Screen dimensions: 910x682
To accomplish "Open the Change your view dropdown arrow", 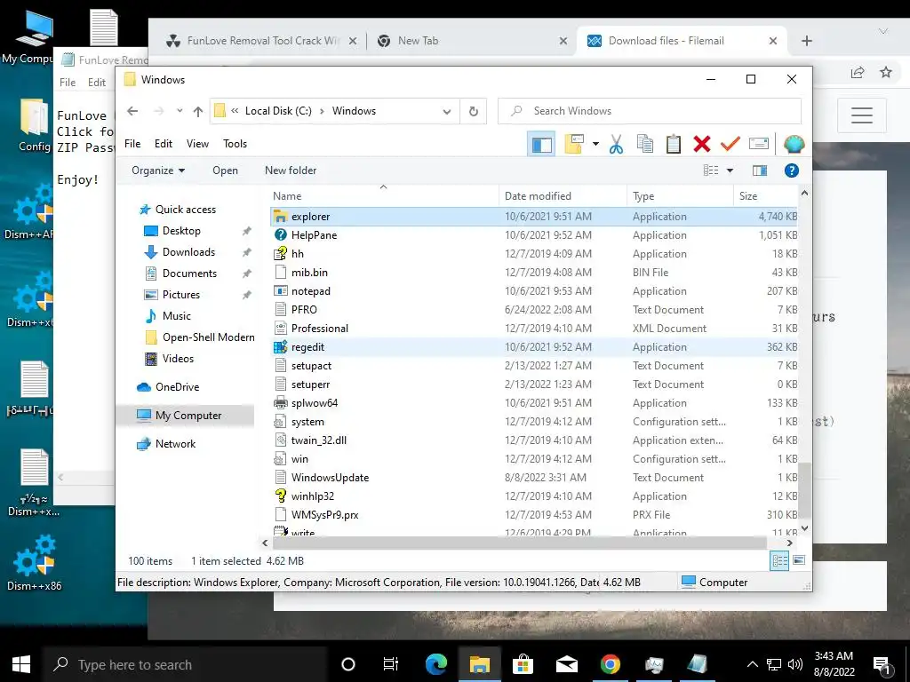I will point(730,170).
